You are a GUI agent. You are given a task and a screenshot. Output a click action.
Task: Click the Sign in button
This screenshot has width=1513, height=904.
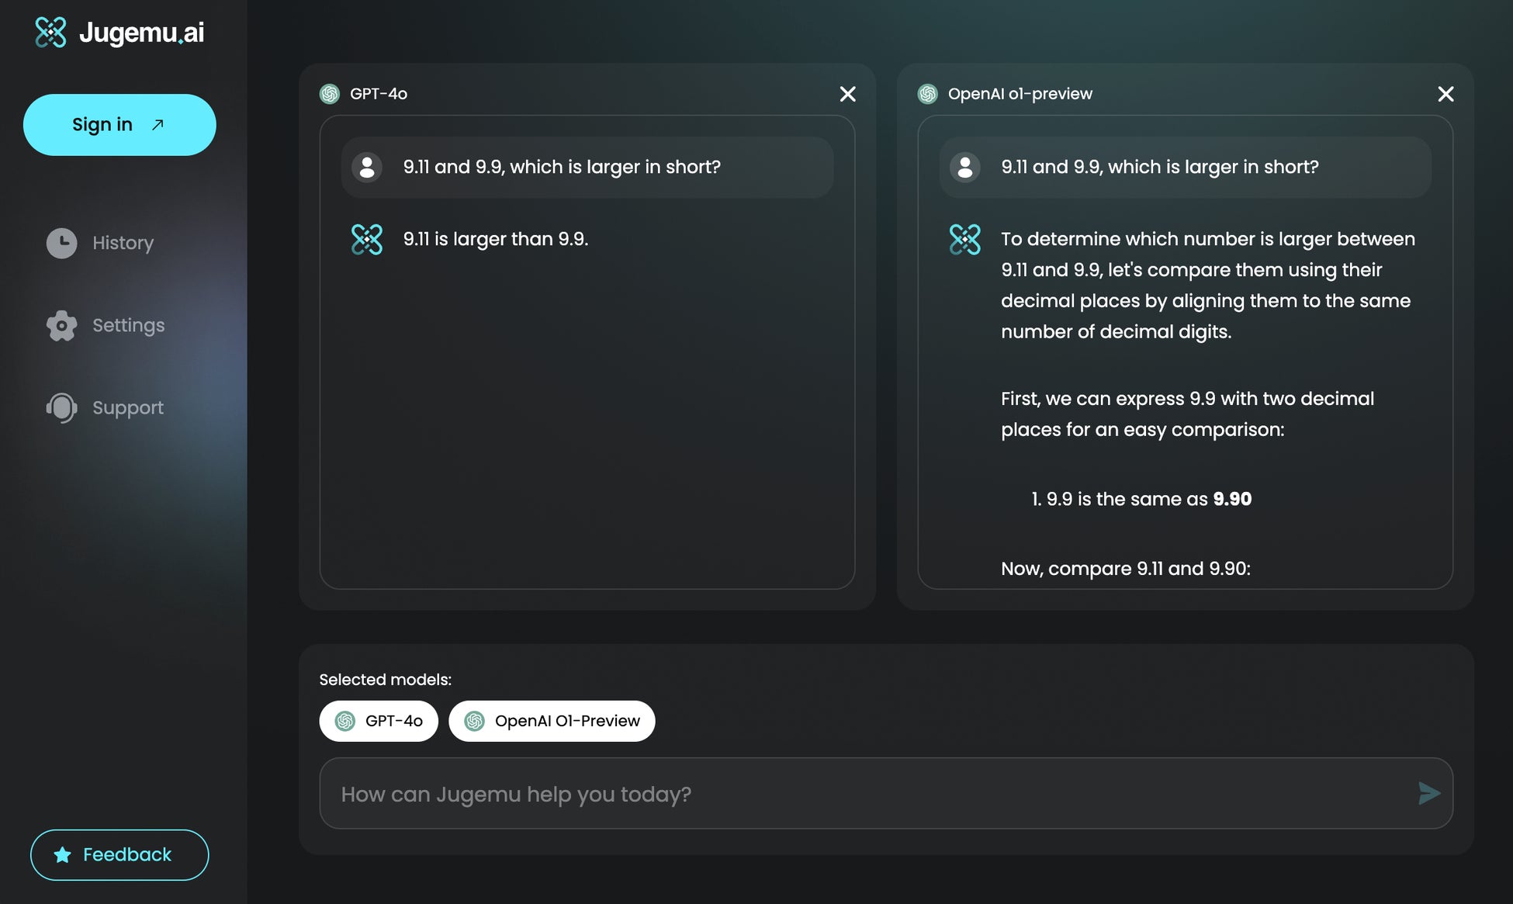pos(119,125)
